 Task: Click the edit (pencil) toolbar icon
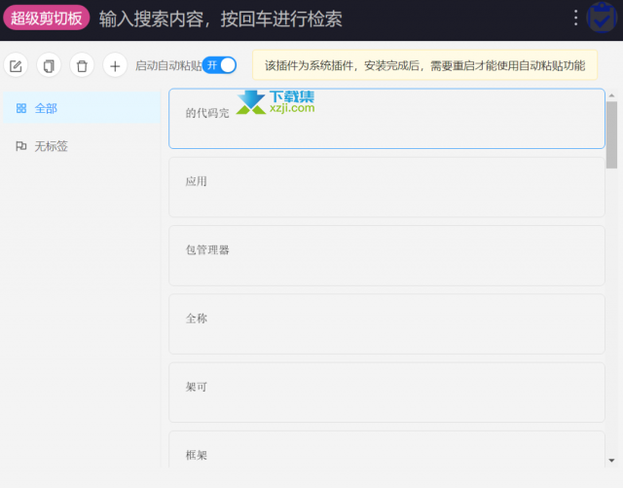point(16,65)
